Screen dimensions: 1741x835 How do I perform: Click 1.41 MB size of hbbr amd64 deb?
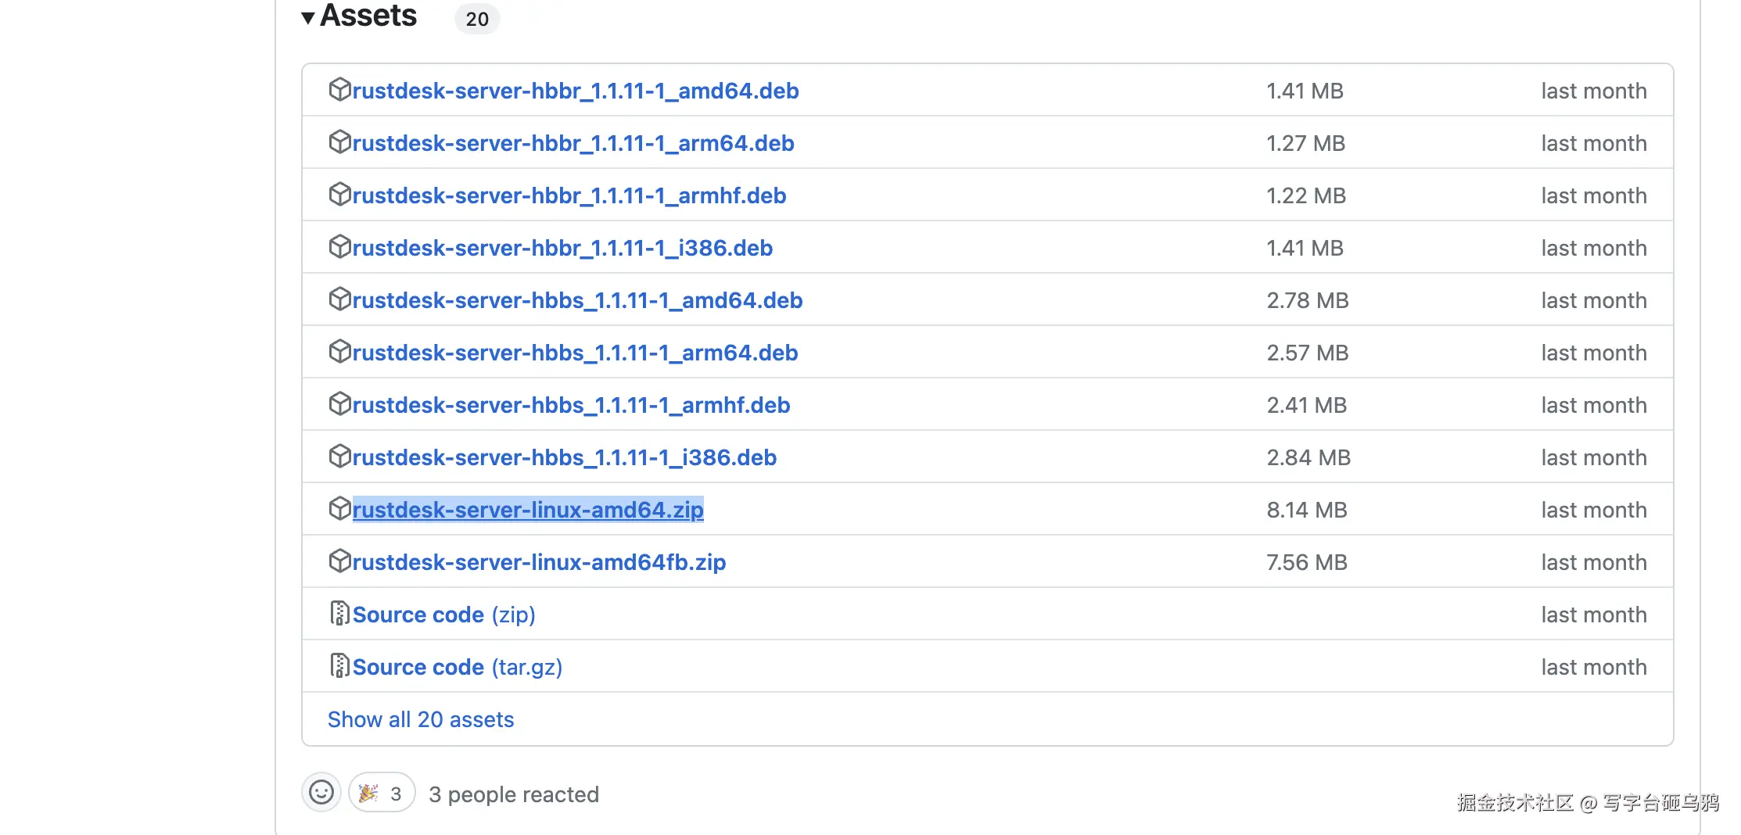point(1305,91)
